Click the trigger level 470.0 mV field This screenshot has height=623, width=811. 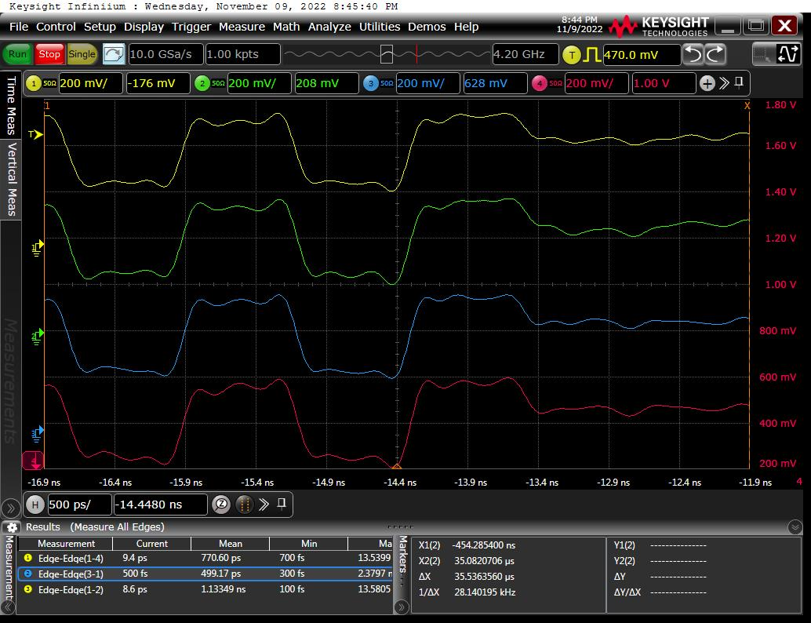tap(641, 55)
